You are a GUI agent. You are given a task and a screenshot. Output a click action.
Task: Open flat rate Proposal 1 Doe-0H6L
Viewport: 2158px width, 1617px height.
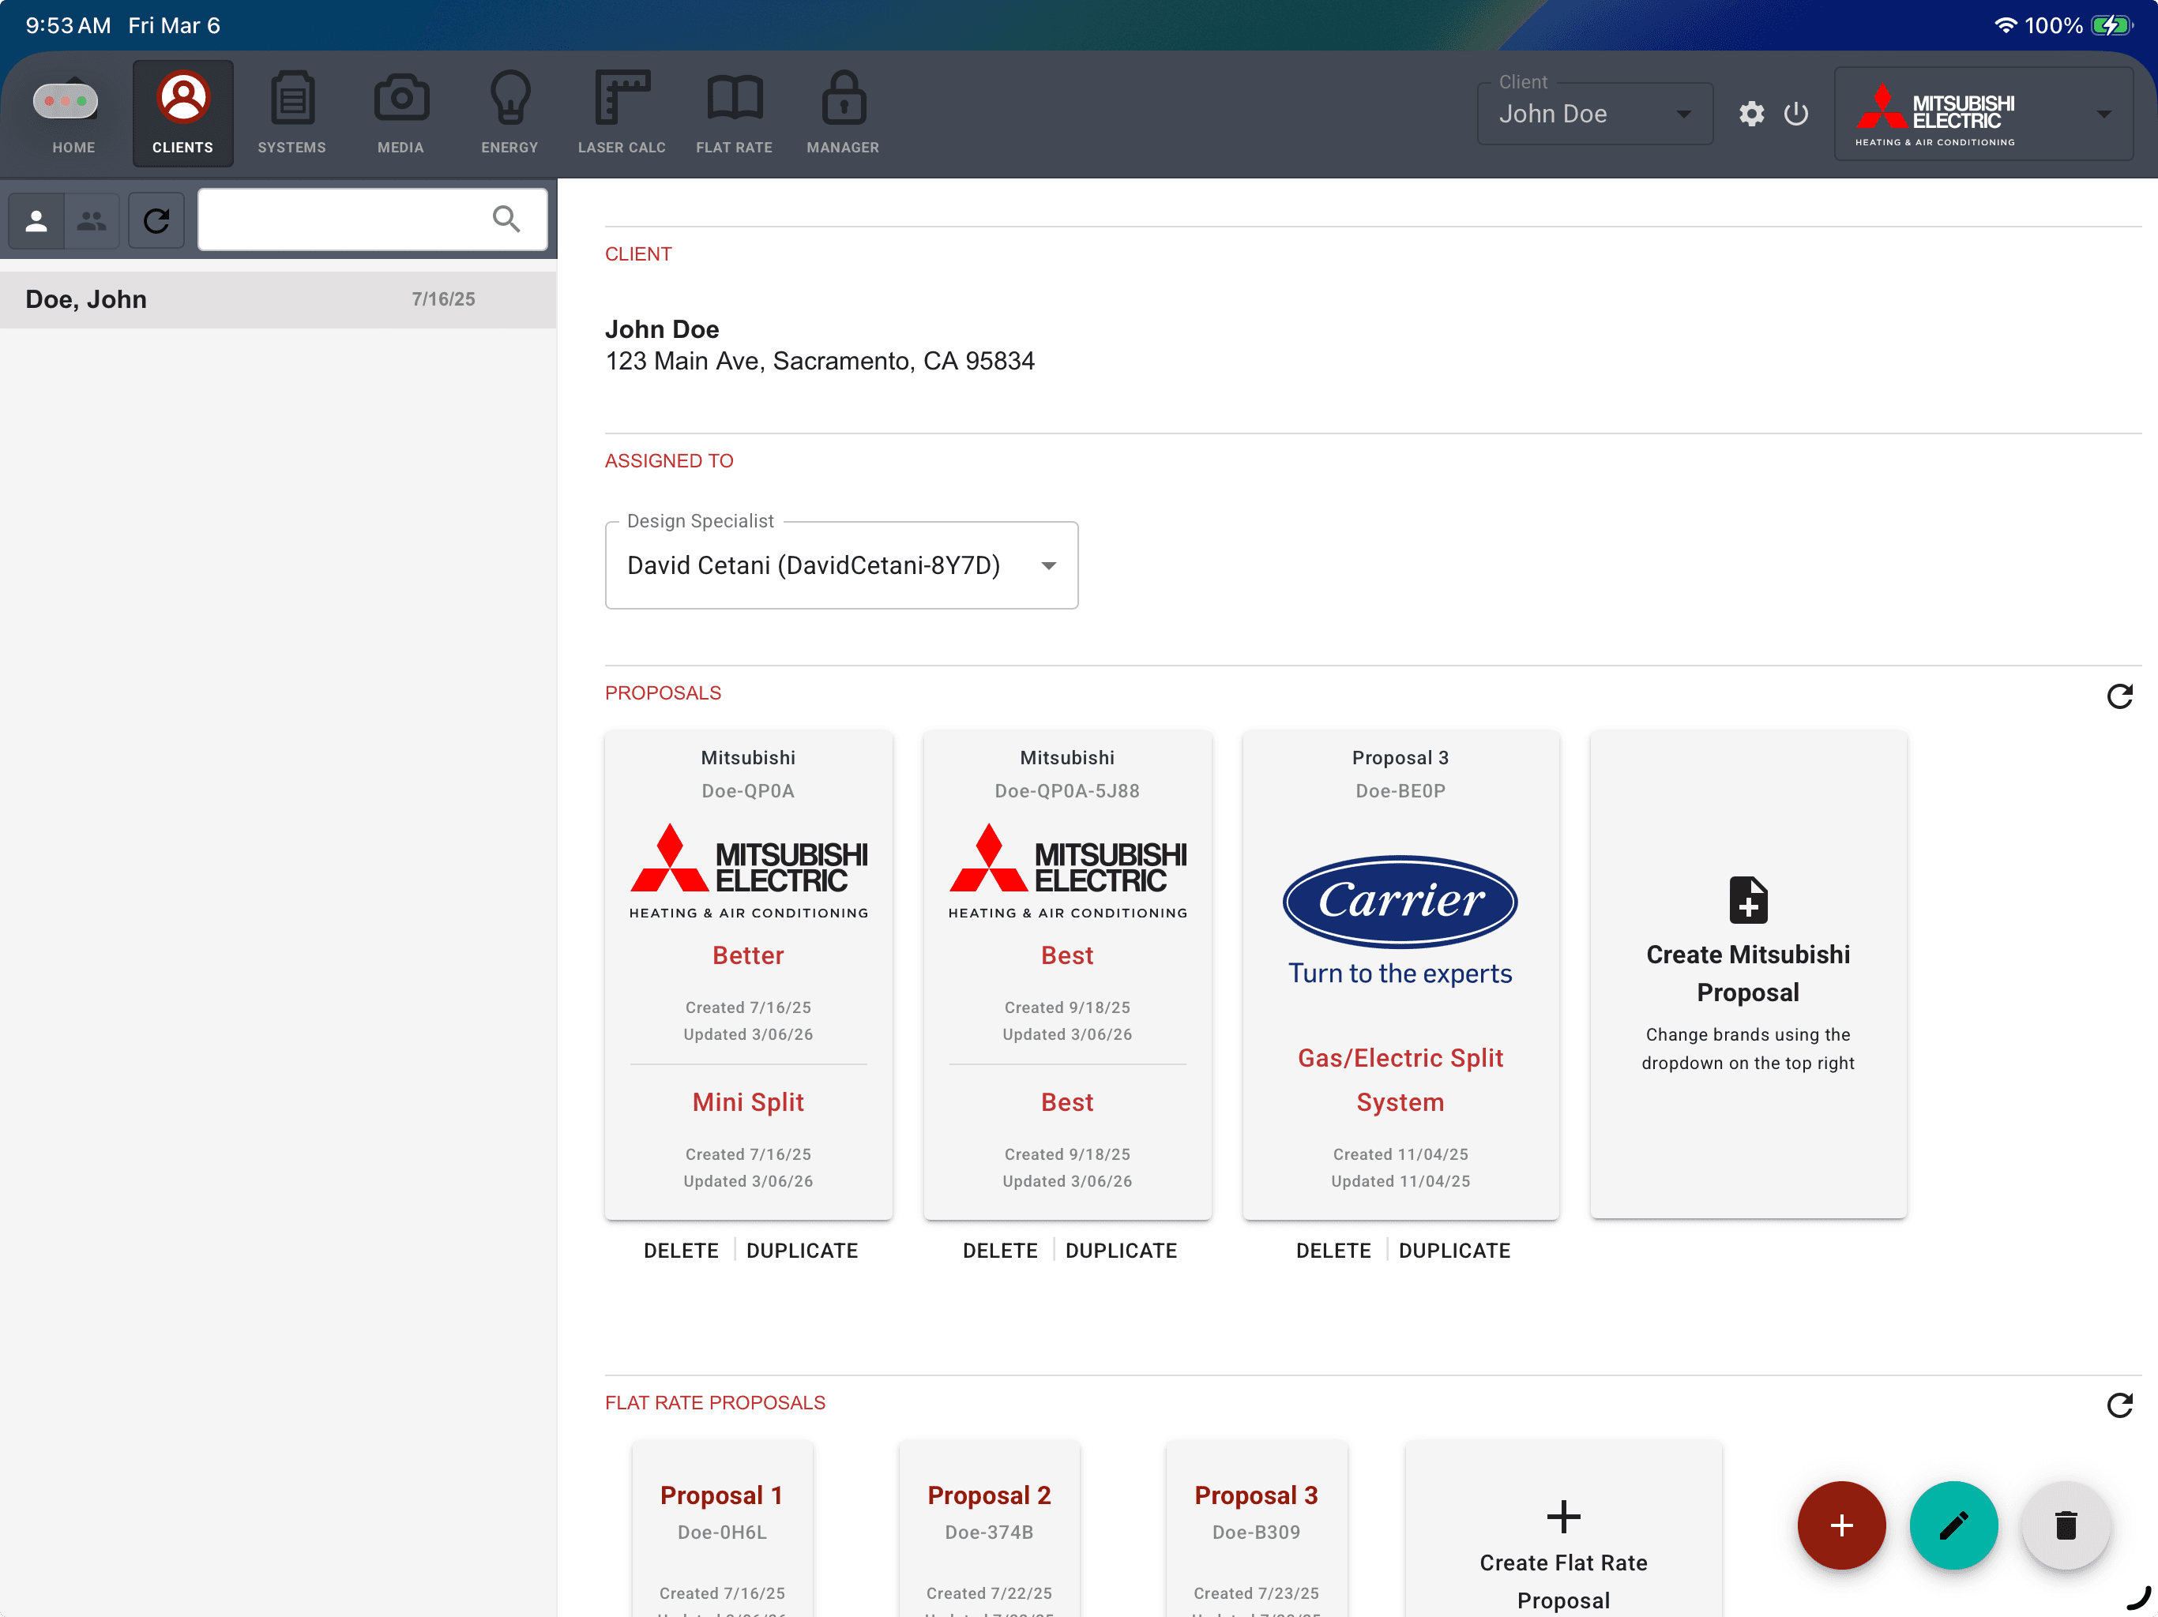click(x=722, y=1529)
